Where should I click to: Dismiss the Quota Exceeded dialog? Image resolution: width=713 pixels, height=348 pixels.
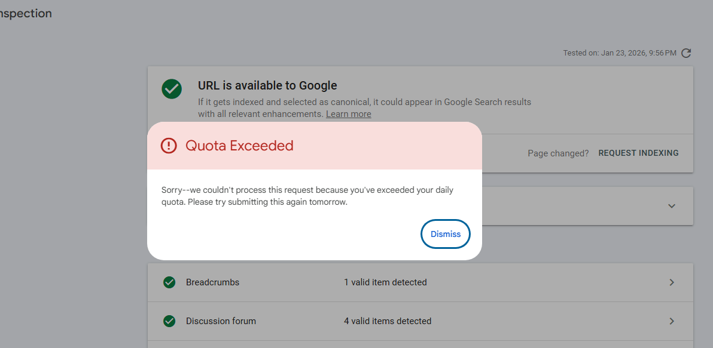(446, 234)
